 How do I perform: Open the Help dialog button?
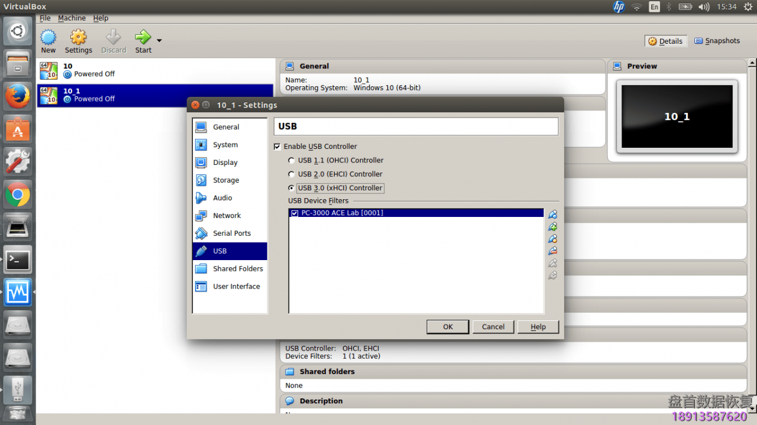tap(538, 326)
